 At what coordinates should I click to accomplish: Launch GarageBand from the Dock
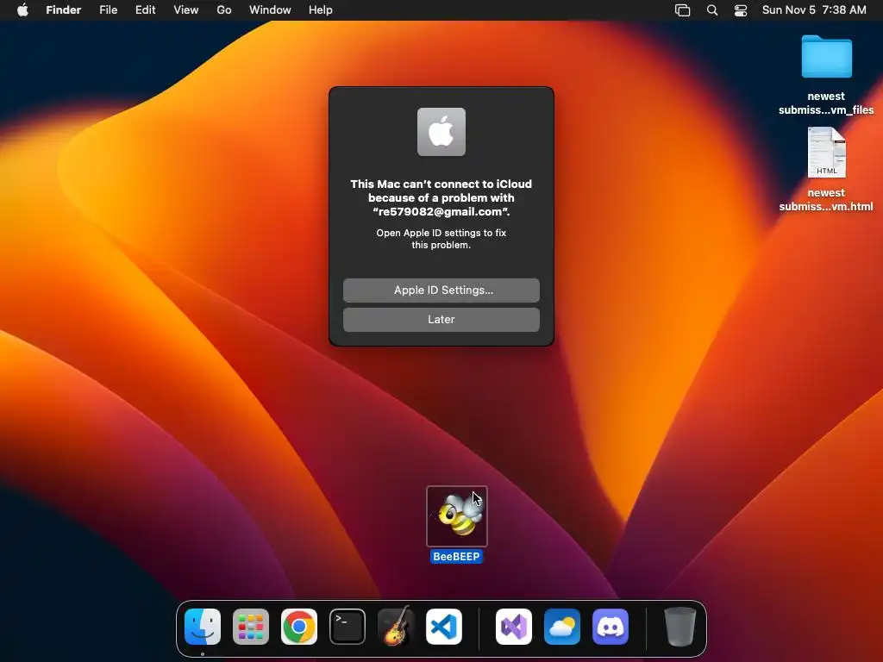pos(396,626)
